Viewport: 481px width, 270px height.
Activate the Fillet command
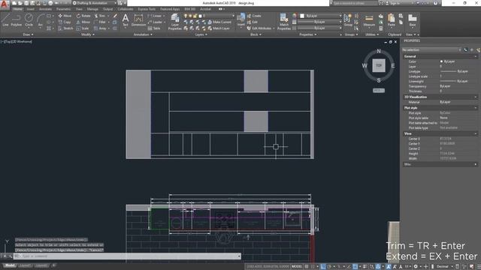coord(100,22)
